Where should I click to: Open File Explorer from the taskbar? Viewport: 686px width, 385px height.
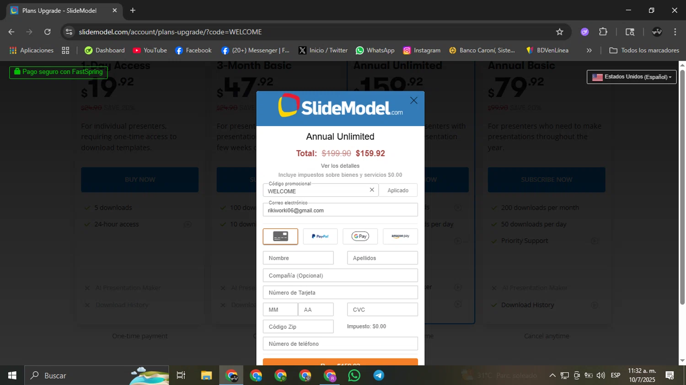(x=206, y=375)
